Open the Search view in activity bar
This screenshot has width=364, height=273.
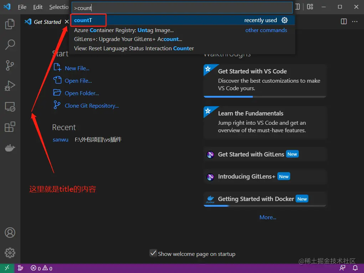pos(10,45)
